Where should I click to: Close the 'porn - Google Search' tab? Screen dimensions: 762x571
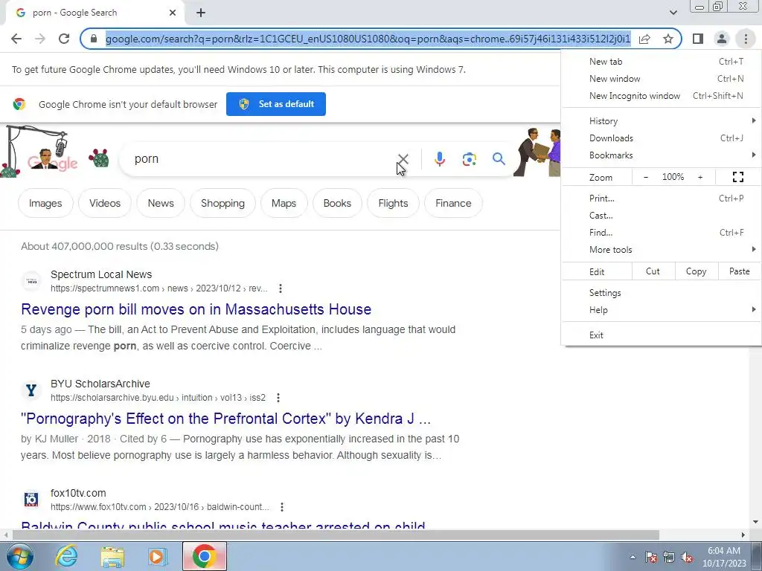173,13
